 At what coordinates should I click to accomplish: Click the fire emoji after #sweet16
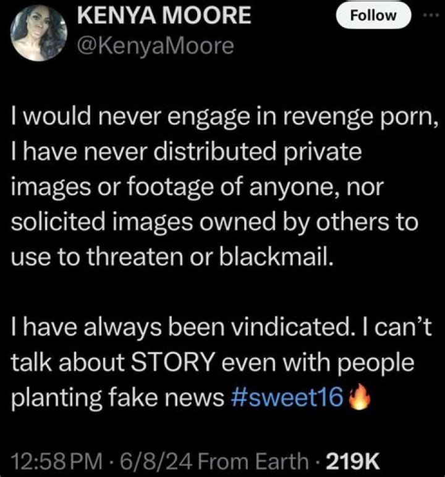tap(360, 397)
